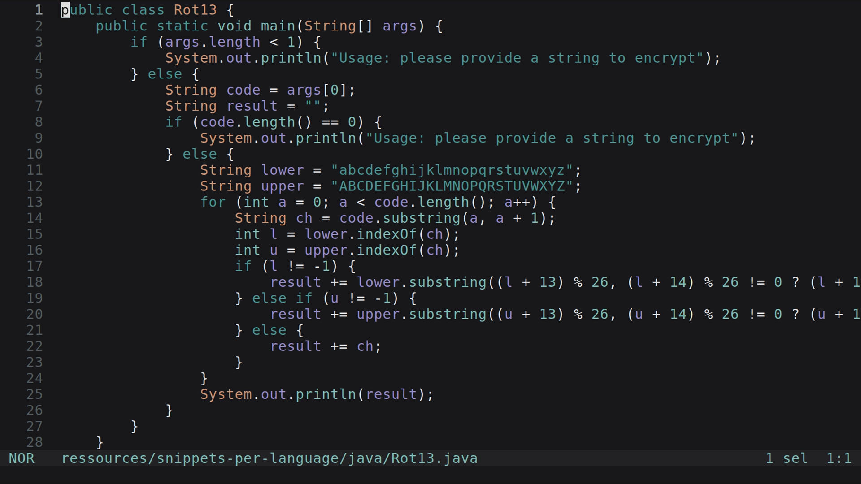Viewport: 861px width, 484px height.
Task: Click indexOf call on line 15
Action: (388, 233)
